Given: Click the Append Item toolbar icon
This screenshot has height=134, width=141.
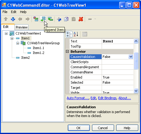Looking at the screenshot, I should tap(43, 19).
